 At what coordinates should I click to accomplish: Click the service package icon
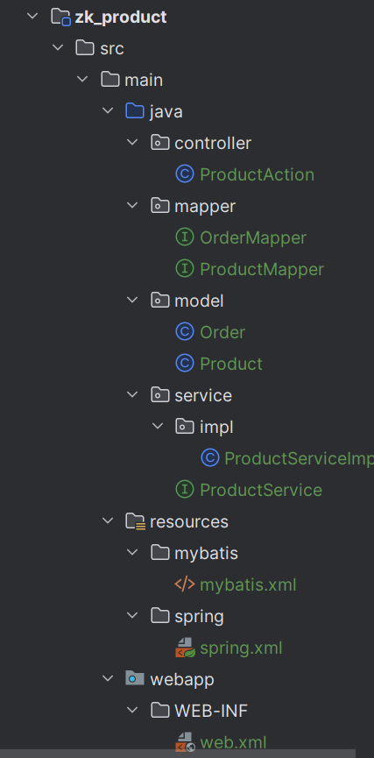coord(160,395)
